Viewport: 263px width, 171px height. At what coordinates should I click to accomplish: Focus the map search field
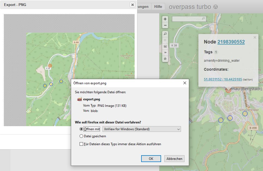tap(189, 19)
